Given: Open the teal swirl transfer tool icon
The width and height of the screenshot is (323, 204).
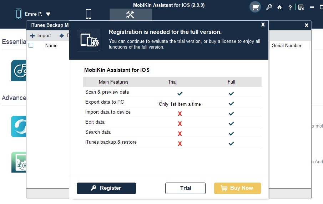Looking at the screenshot, I should pos(19,126).
